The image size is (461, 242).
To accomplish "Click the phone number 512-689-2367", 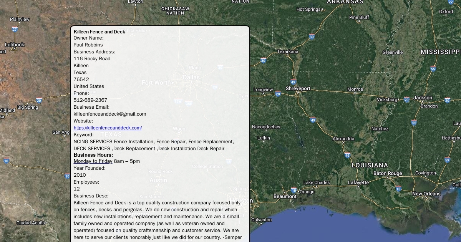I will click(91, 100).
